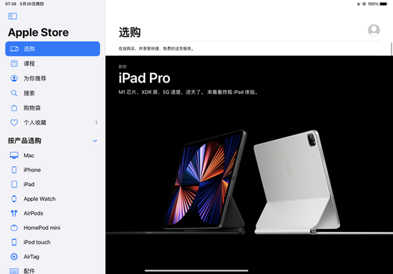The height and width of the screenshot is (274, 393).
Task: Select the 选购 shop tab
Action: pos(53,49)
